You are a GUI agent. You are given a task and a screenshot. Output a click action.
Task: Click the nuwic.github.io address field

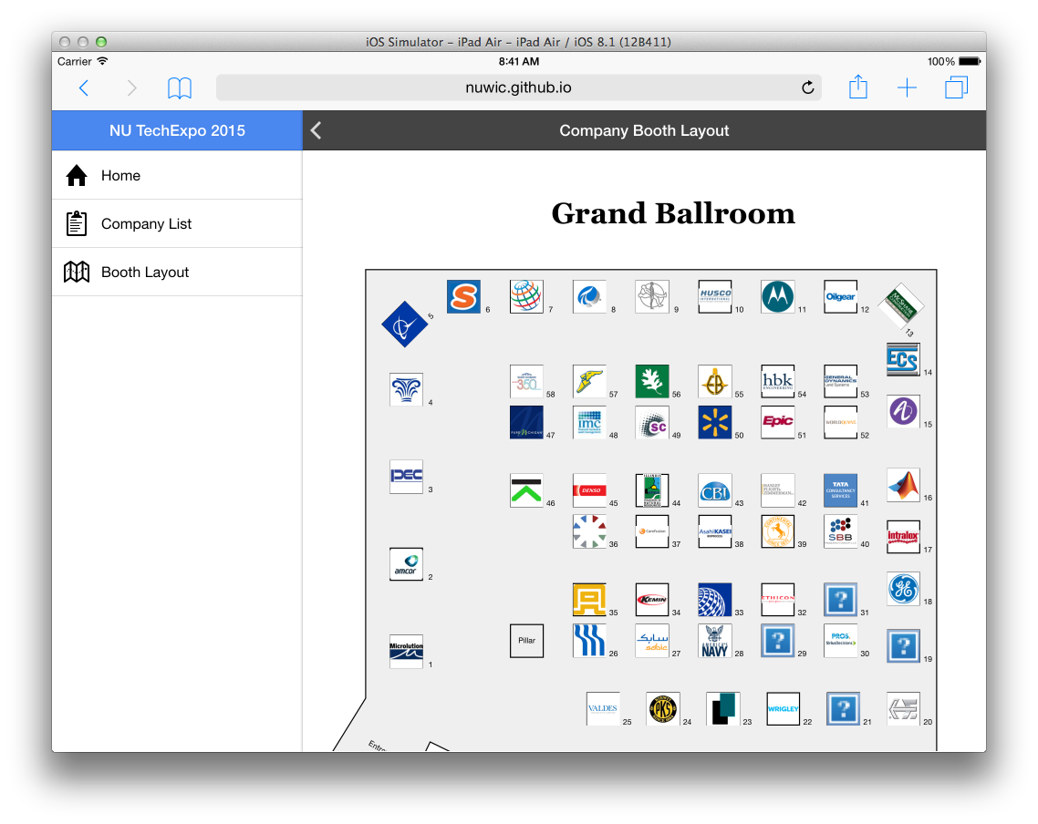(518, 88)
